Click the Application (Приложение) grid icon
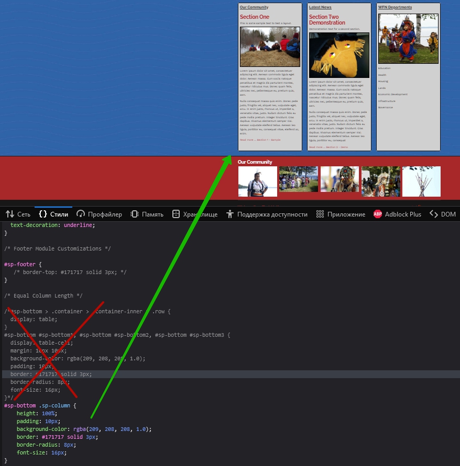The width and height of the screenshot is (460, 466). point(320,214)
